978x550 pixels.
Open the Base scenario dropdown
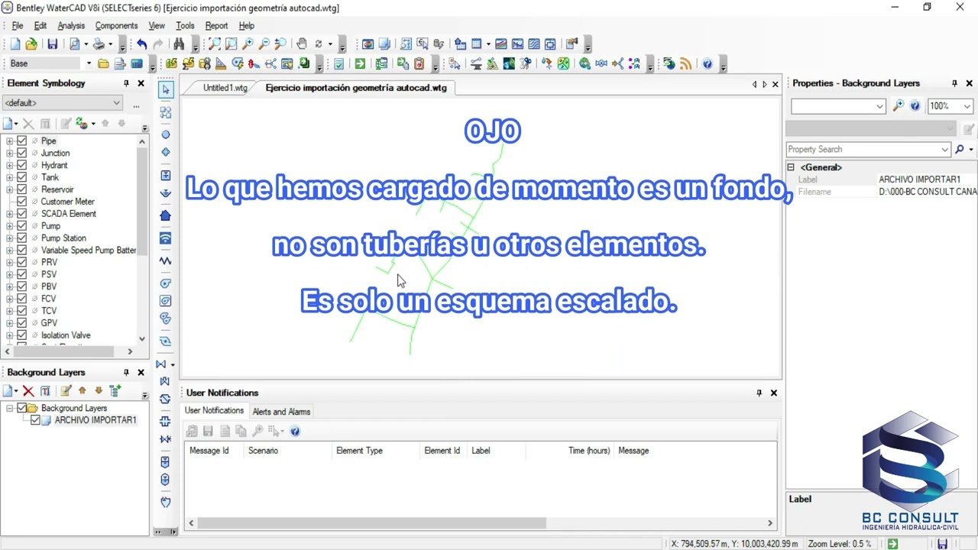coord(89,64)
